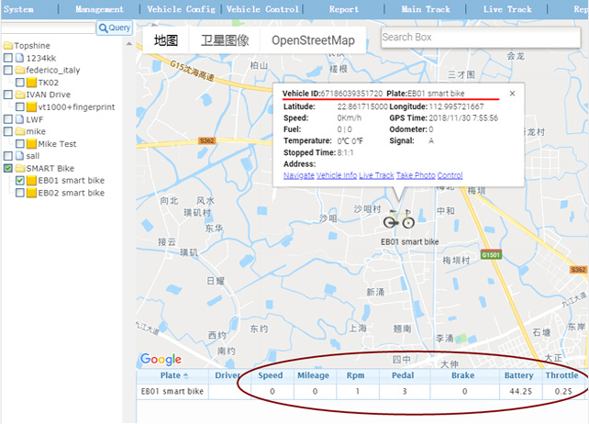
Task: Click the vt1000+fingerprint vehicle icon
Action: point(31,106)
